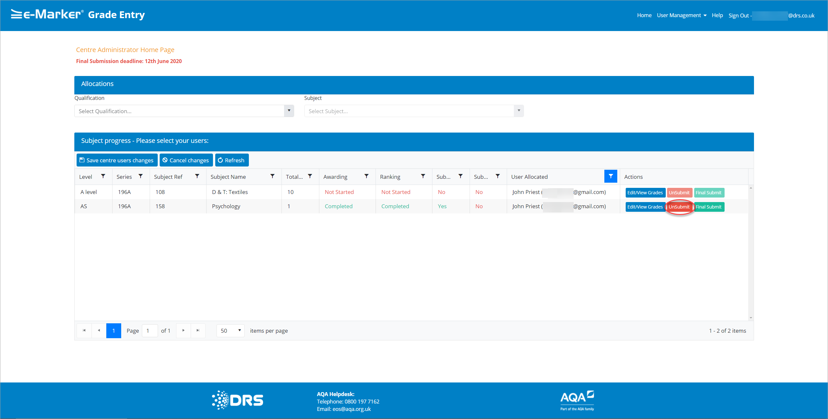
Task: Click Final Submit for D & T: Textiles
Action: (708, 193)
